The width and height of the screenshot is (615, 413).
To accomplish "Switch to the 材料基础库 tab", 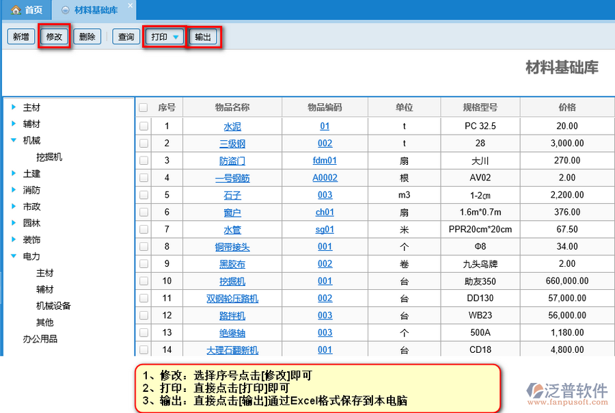I will pyautogui.click(x=96, y=10).
